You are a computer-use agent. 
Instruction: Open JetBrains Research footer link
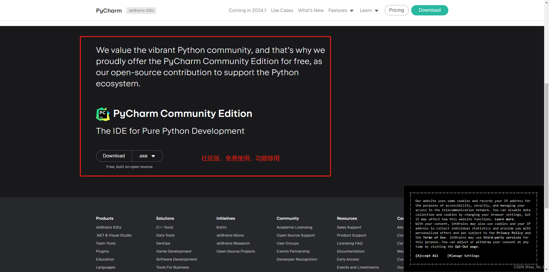point(233,243)
